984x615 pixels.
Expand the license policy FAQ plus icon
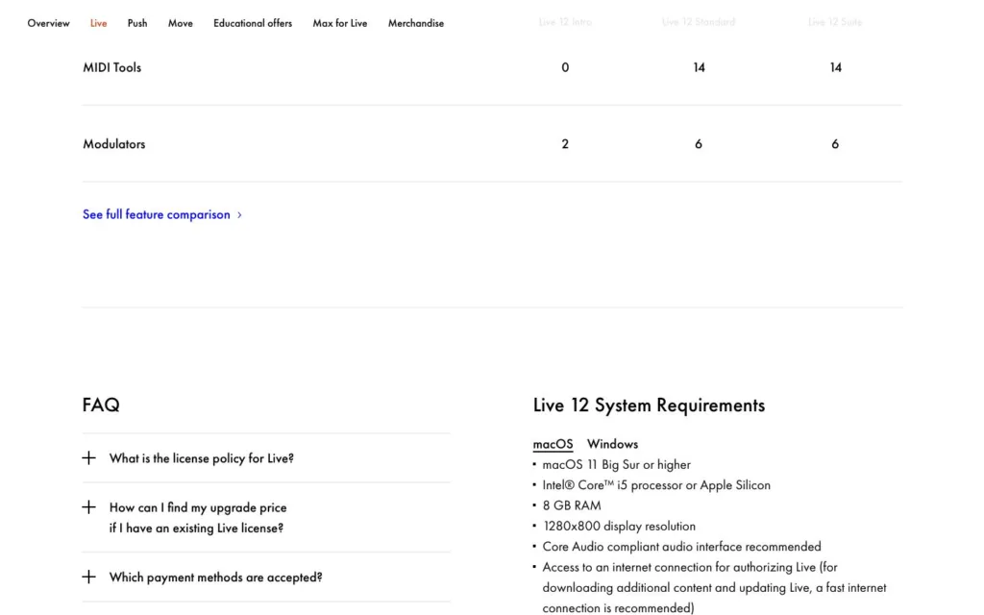[89, 458]
